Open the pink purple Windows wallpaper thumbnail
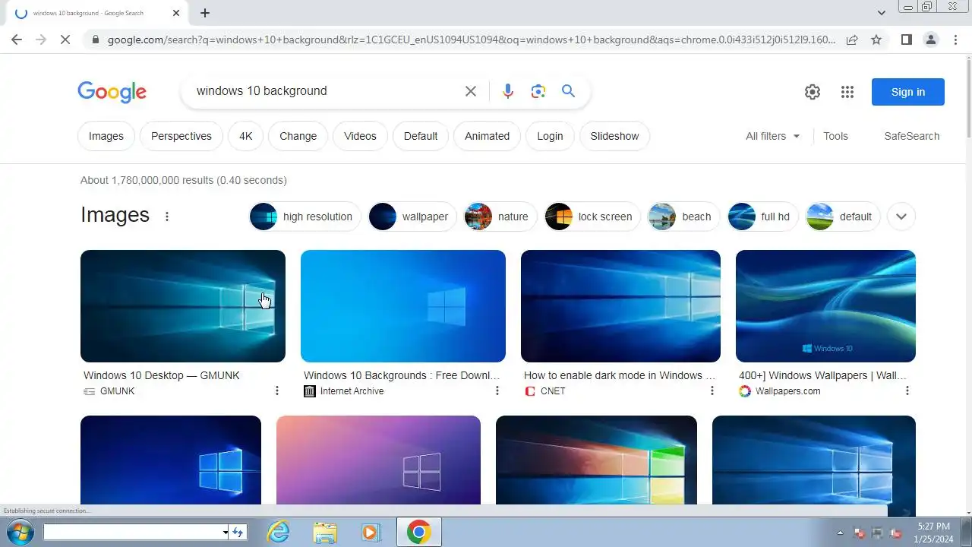Screen dimensions: 972x547 (x=378, y=460)
